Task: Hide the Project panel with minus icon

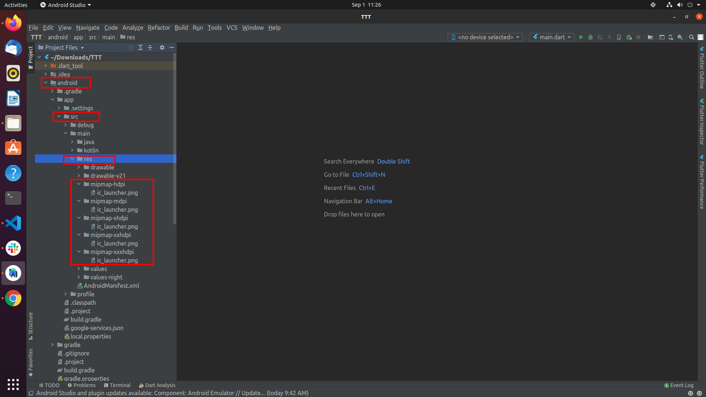Action: coord(172,47)
